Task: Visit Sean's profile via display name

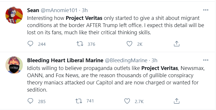Action: coord(33,10)
